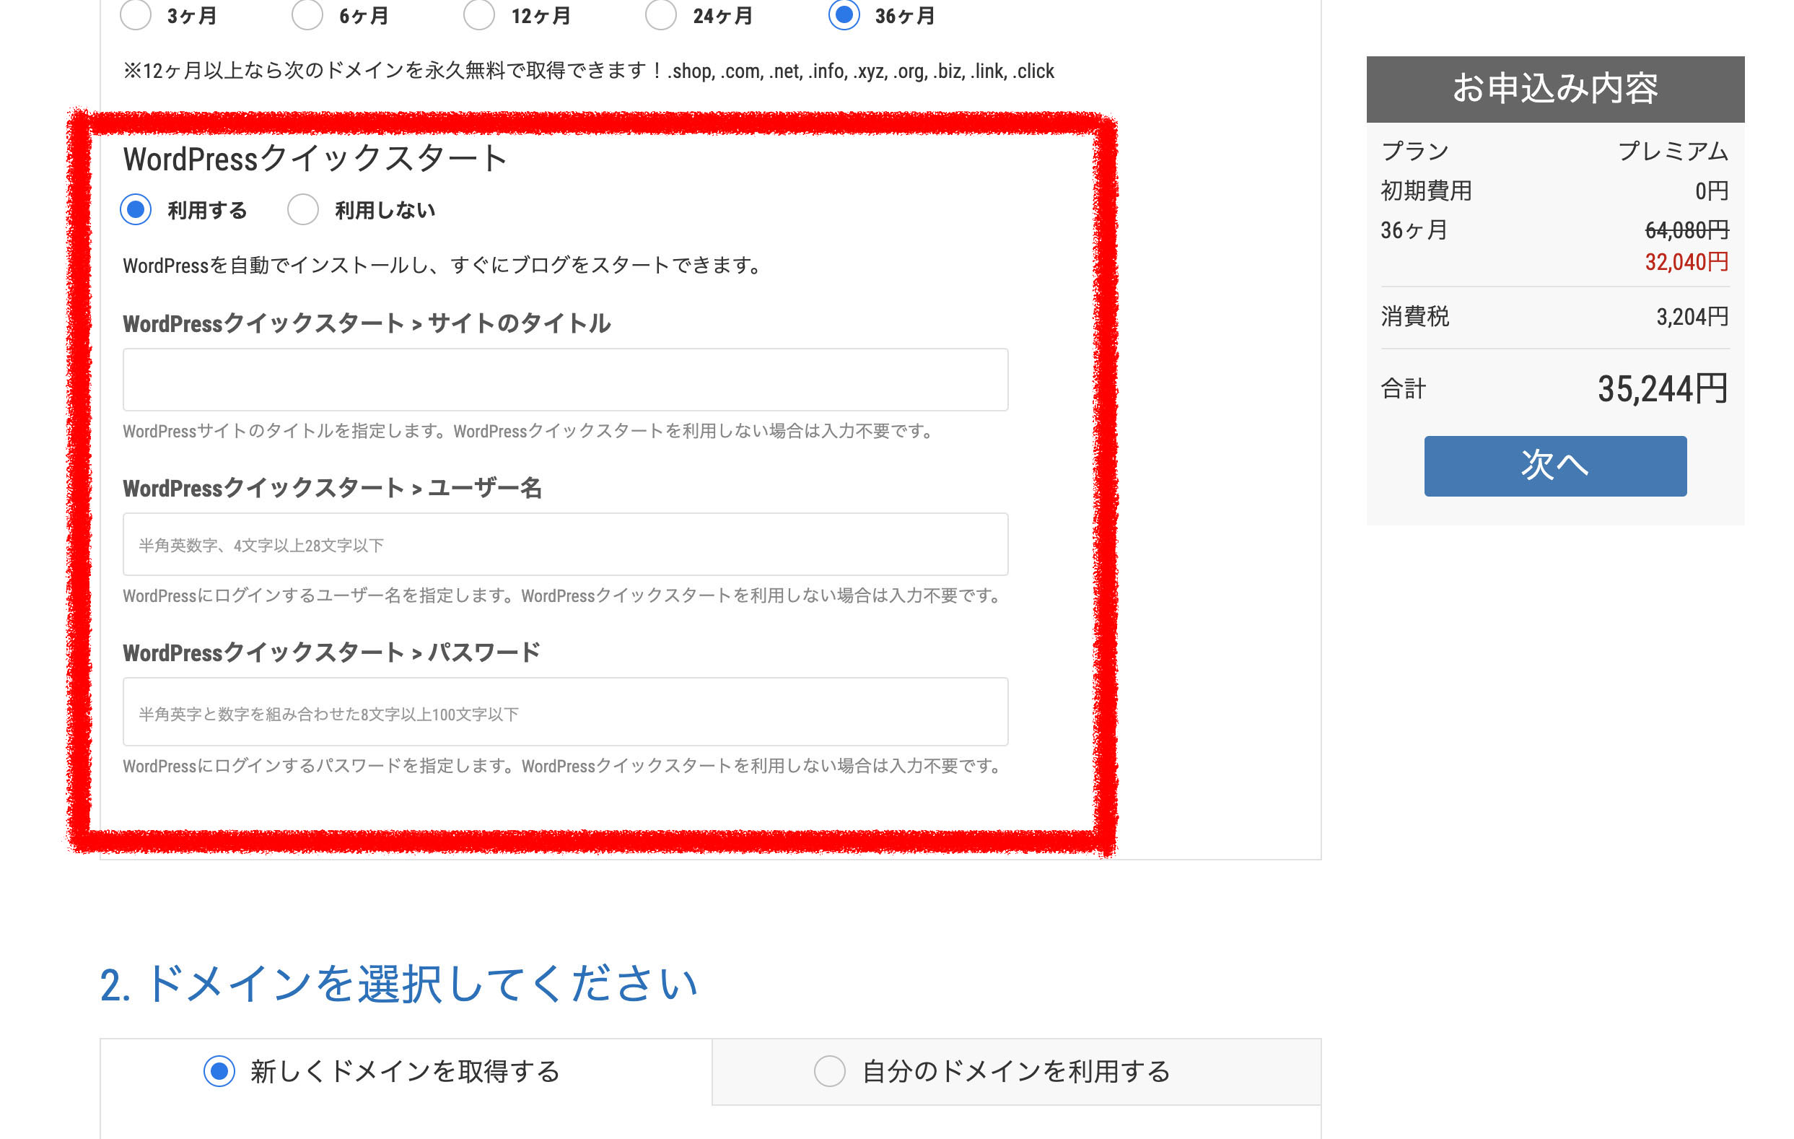Click the WordPressクイックスタート heading
The image size is (1794, 1139).
point(315,160)
